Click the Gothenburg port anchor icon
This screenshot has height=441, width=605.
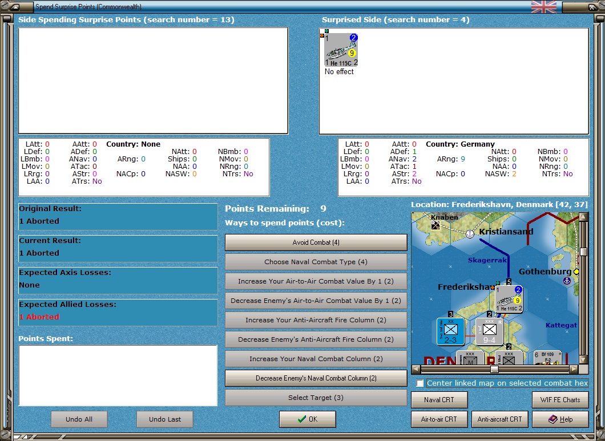coord(567,281)
